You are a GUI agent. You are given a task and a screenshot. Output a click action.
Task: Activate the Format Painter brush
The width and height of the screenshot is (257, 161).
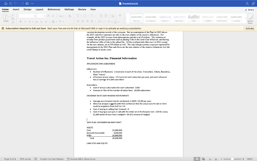[13, 22]
